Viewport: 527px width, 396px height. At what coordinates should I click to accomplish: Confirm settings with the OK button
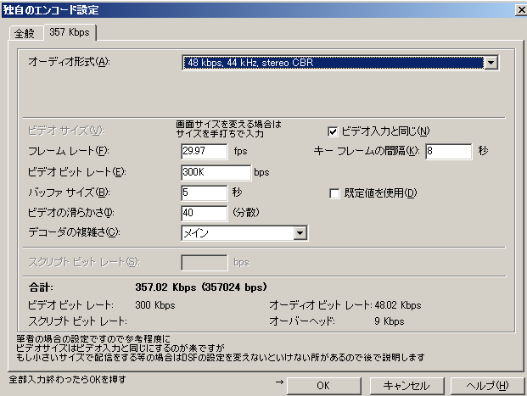(x=323, y=386)
